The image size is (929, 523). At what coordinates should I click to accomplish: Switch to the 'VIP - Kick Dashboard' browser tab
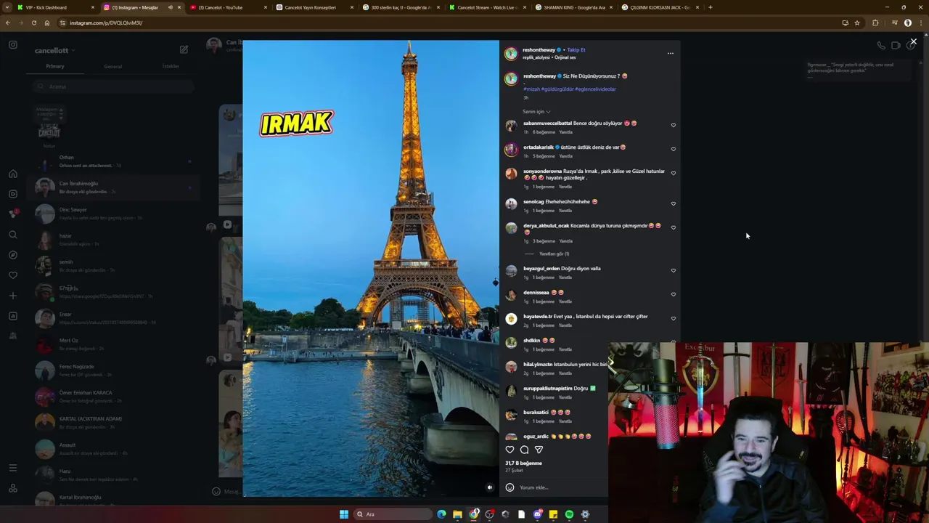click(x=56, y=7)
